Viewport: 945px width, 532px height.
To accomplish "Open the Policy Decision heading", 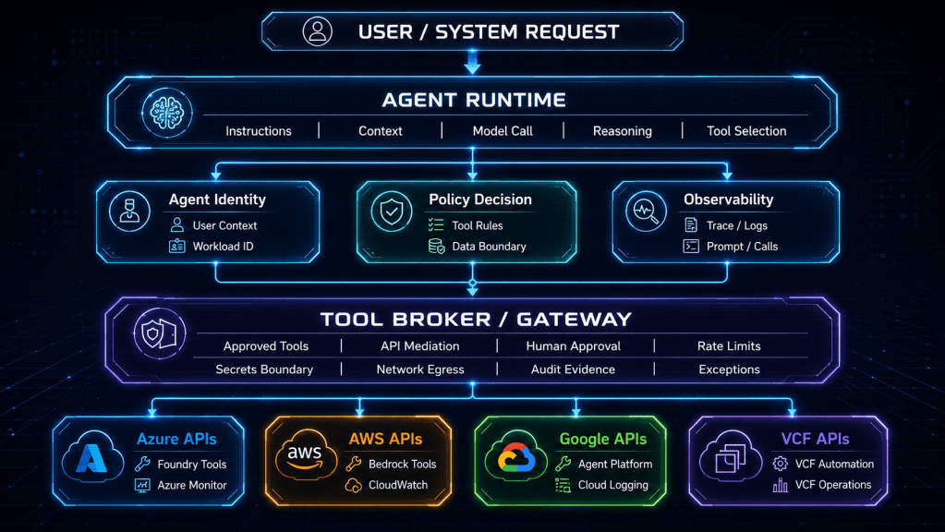I will (x=480, y=199).
